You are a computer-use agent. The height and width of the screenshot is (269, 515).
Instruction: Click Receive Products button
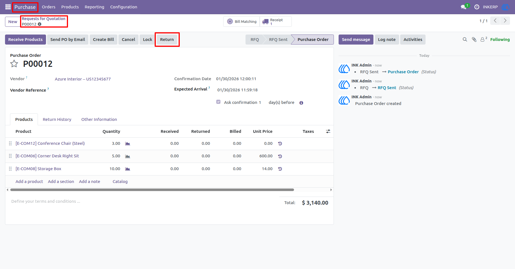click(x=25, y=40)
